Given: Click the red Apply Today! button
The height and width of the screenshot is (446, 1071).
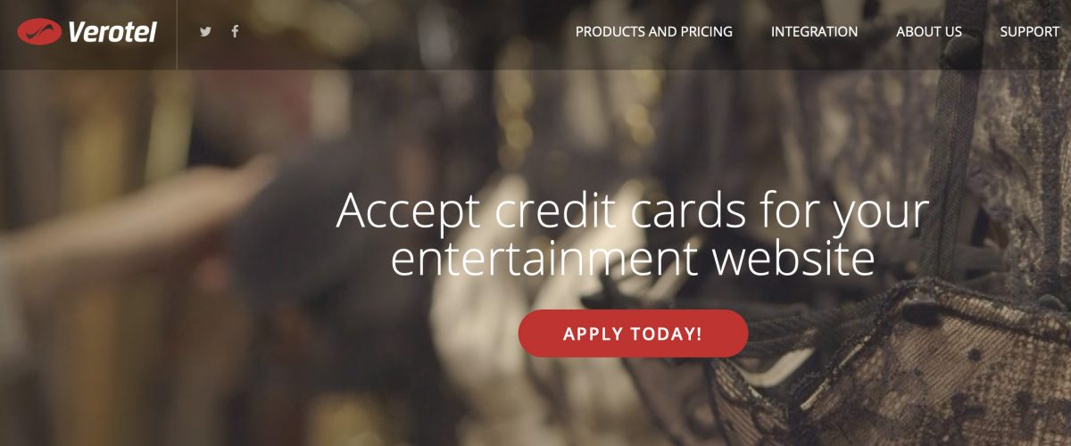Looking at the screenshot, I should click(x=633, y=334).
